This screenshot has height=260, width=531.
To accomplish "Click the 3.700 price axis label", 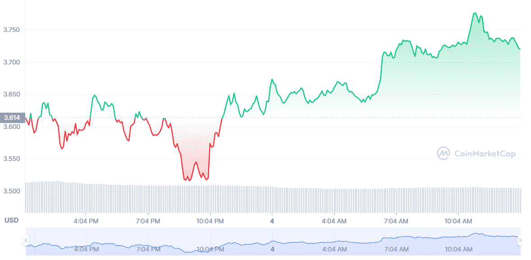I will [x=12, y=62].
